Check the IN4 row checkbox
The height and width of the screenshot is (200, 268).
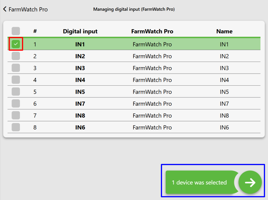point(16,80)
